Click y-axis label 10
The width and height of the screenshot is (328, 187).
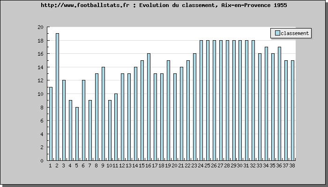[41, 94]
